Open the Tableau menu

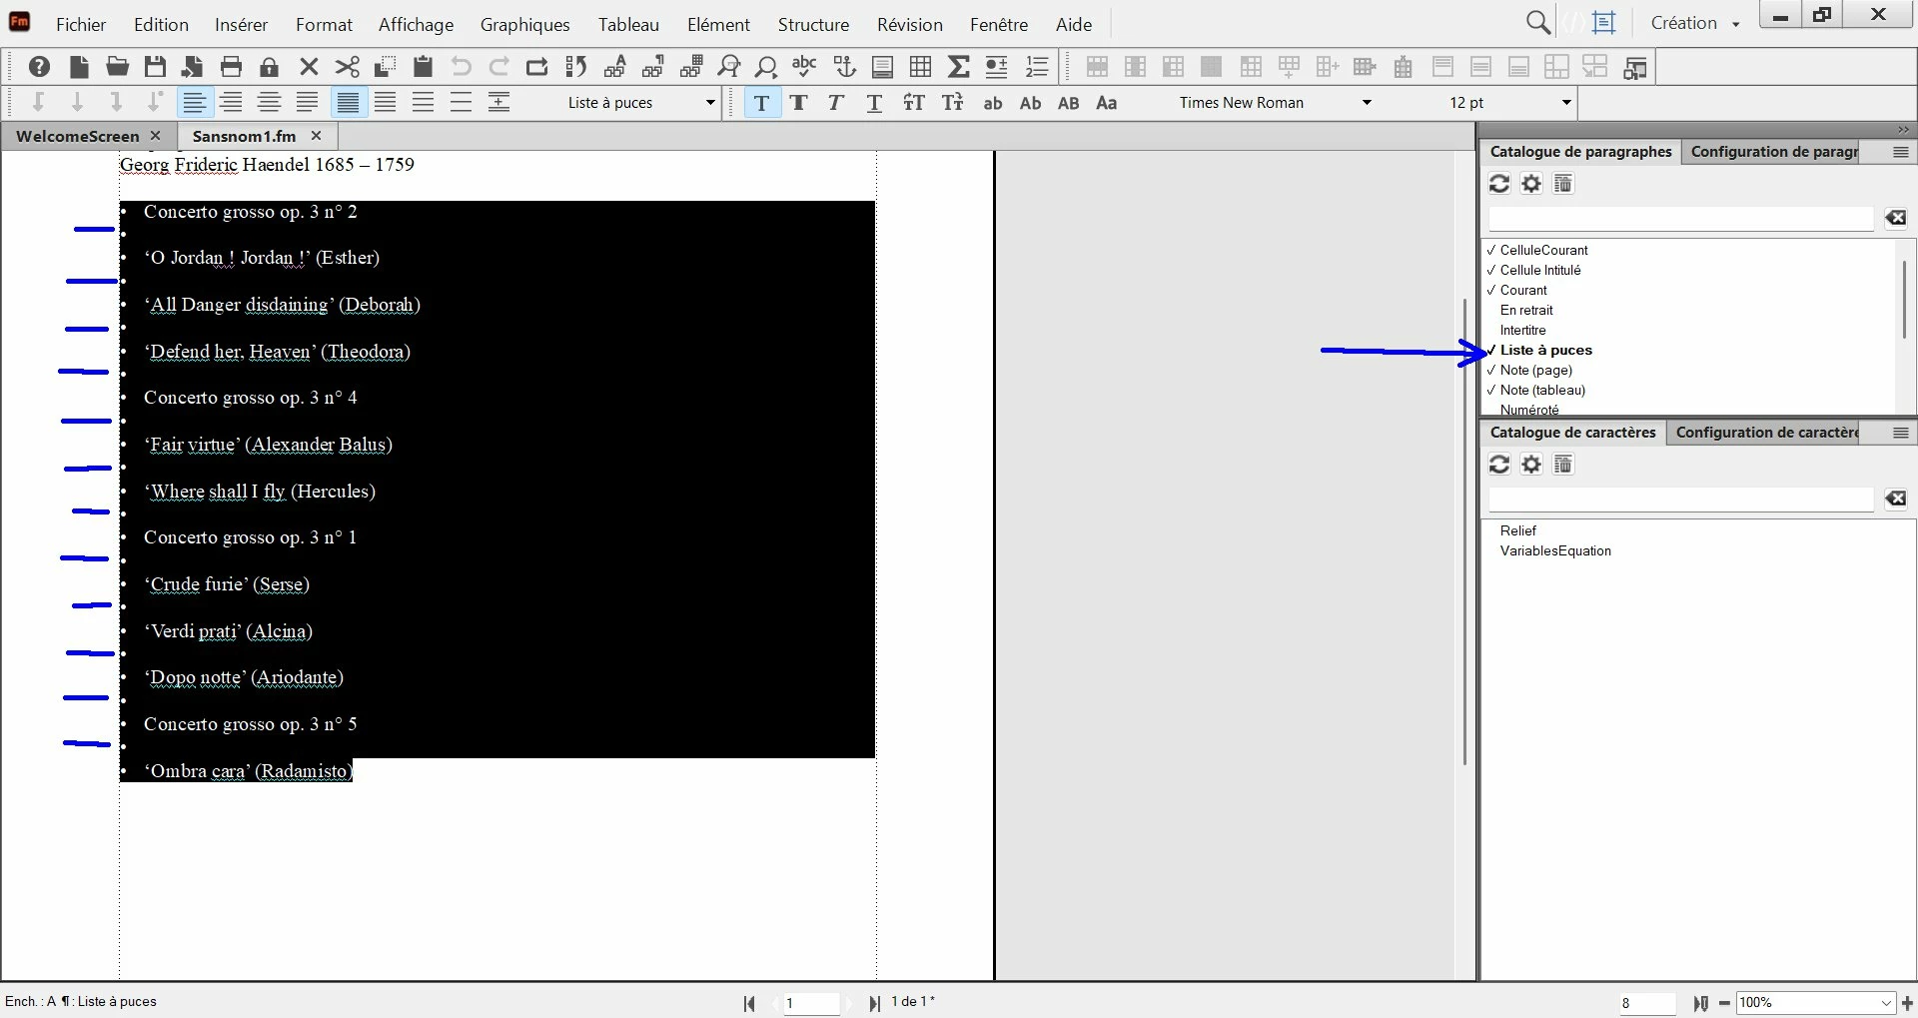coord(628,24)
